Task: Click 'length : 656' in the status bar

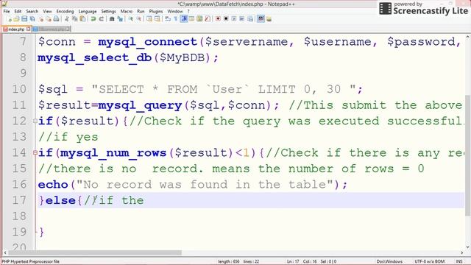Action: 229,261
